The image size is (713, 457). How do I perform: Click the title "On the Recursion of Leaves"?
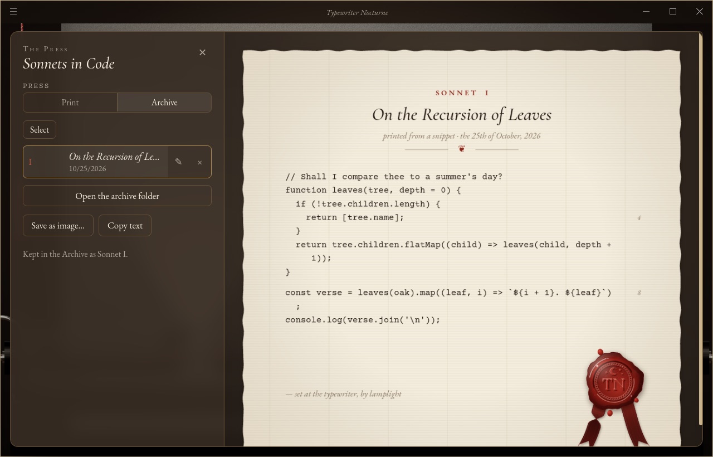(x=462, y=115)
